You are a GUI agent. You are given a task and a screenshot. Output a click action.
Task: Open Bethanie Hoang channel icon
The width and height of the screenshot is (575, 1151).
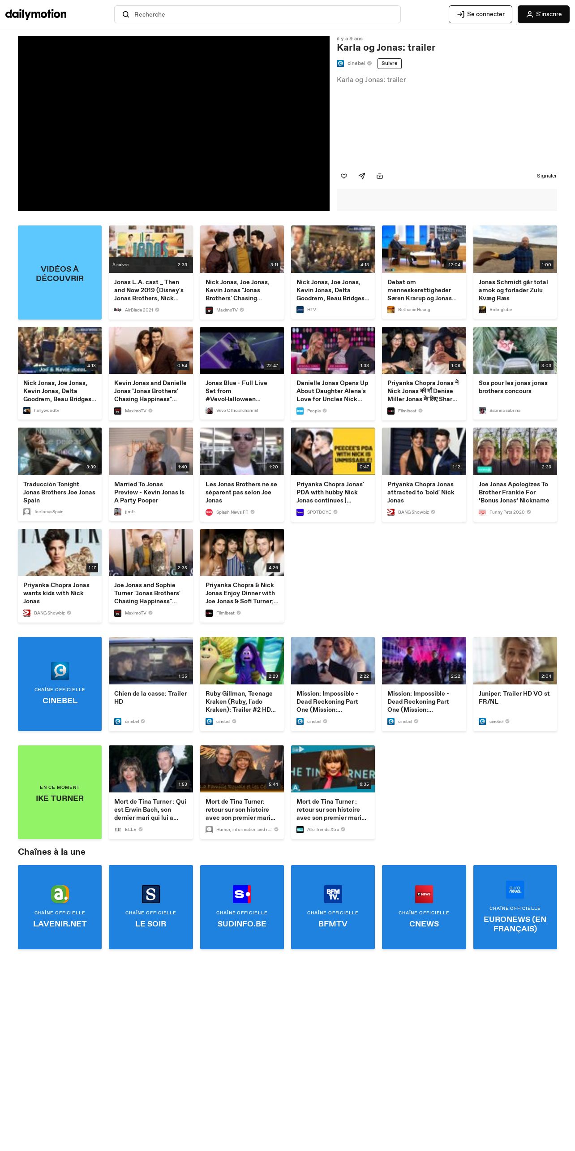pos(391,310)
